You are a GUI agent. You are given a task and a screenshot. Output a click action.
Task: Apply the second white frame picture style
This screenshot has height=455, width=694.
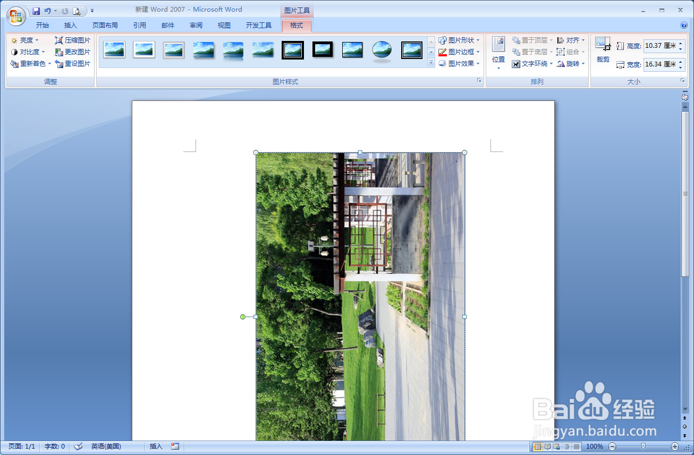click(144, 50)
